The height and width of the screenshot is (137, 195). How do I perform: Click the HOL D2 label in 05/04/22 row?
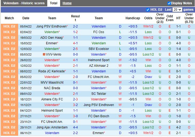point(9,26)
